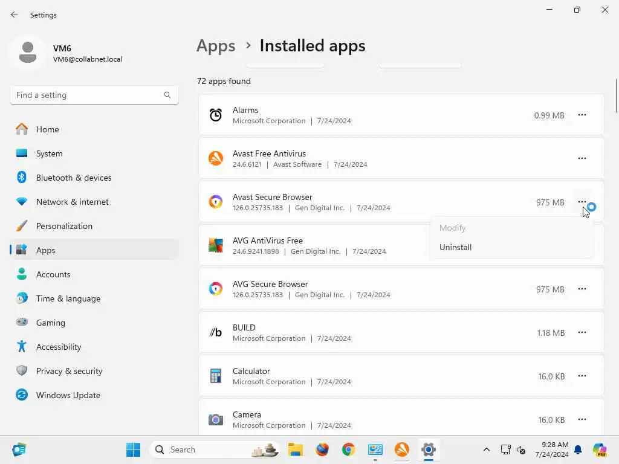This screenshot has height=464, width=619.
Task: Click the Calculator app name
Action: point(251,372)
